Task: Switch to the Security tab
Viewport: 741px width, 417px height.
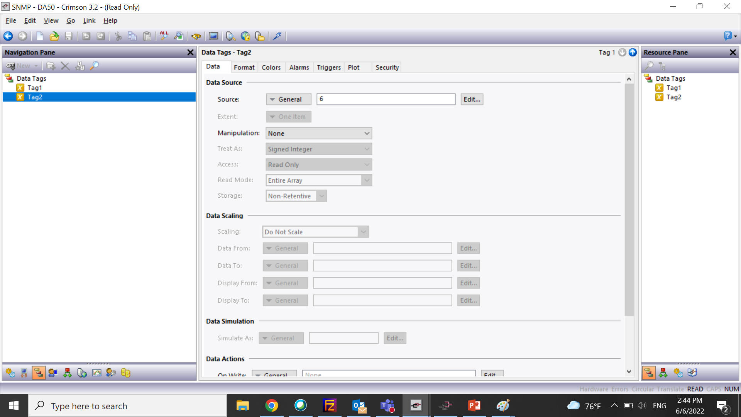Action: click(x=387, y=67)
